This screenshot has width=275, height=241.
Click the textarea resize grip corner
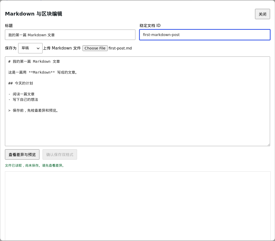269,145
